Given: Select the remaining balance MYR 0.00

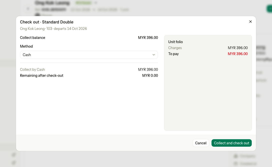Looking at the screenshot, I should click(150, 76).
